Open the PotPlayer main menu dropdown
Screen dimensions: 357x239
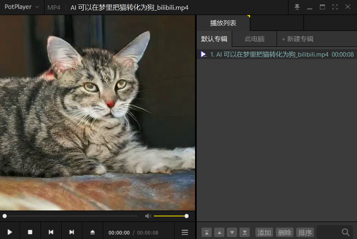click(22, 7)
